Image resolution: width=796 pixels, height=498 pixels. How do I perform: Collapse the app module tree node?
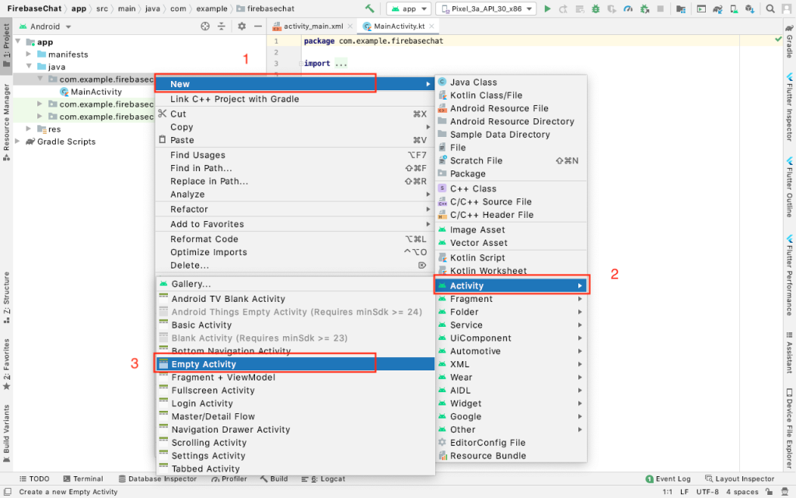pyautogui.click(x=19, y=41)
